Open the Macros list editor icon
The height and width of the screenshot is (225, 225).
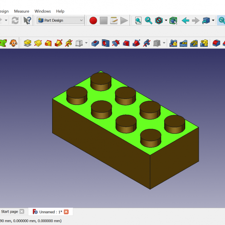pos(114,21)
